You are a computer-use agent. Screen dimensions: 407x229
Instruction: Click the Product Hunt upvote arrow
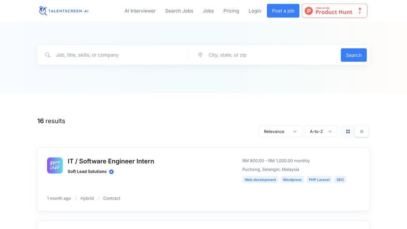(360, 8)
